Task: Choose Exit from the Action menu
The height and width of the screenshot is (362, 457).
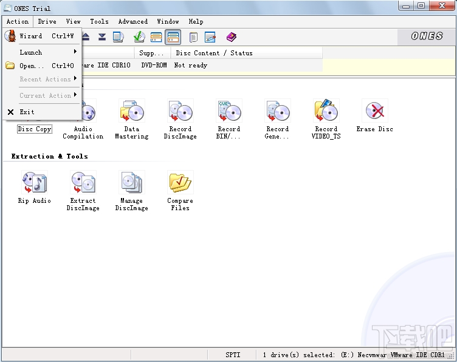Action: coord(42,112)
